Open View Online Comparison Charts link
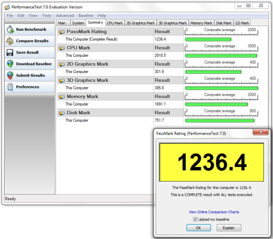 [214, 212]
